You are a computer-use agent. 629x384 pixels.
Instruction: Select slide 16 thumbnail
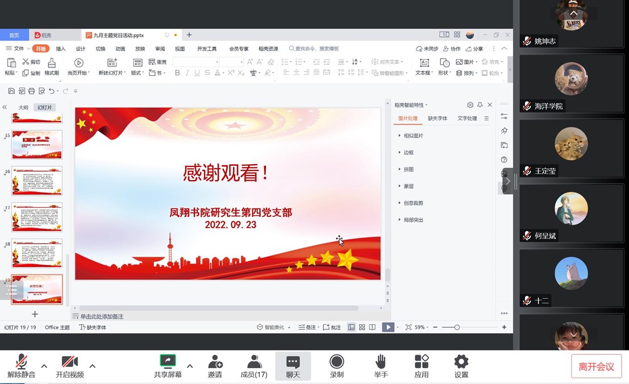pos(37,181)
